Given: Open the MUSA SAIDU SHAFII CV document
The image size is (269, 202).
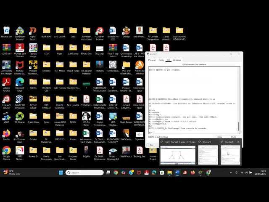Looking at the screenshot, I should (x=113, y=136).
